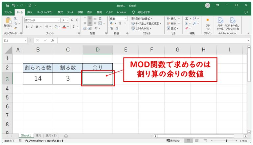Click the percent style icon

click(120, 23)
